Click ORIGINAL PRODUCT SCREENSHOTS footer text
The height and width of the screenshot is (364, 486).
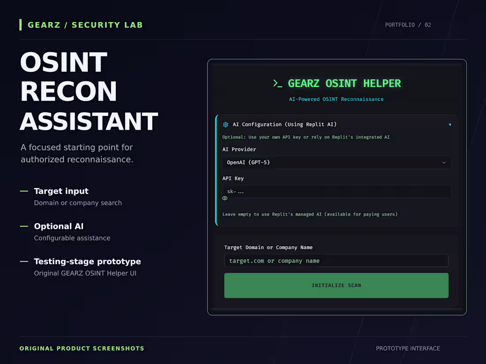point(82,349)
